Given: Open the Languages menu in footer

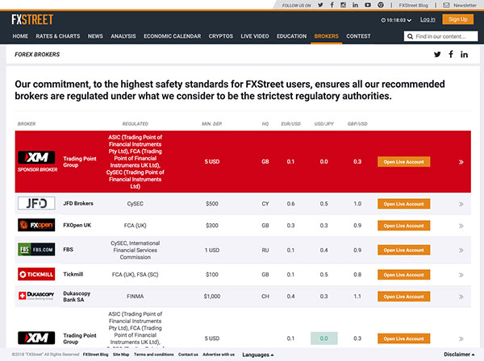Looking at the screenshot, I should pos(258,355).
